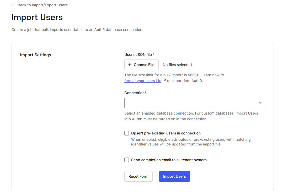Enable the Upsert pre-existing users checkbox
Viewport: 288px width, 195px height.
tap(127, 133)
